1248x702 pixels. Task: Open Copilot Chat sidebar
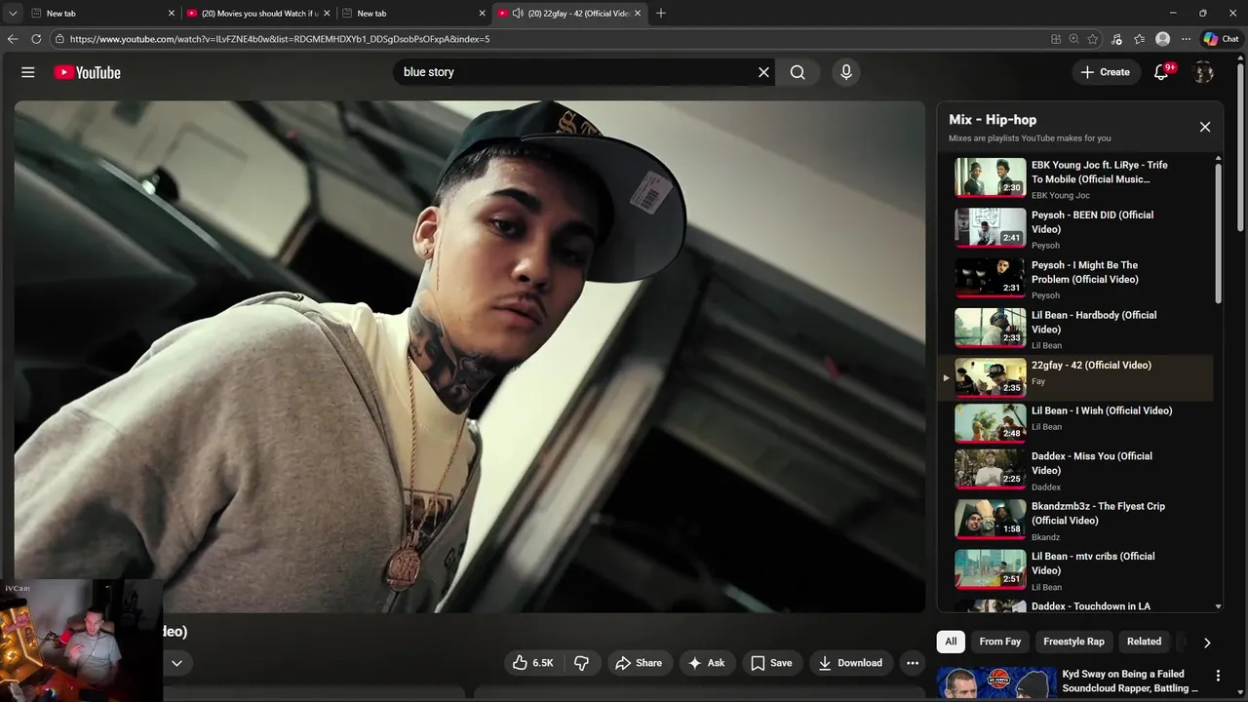1221,39
